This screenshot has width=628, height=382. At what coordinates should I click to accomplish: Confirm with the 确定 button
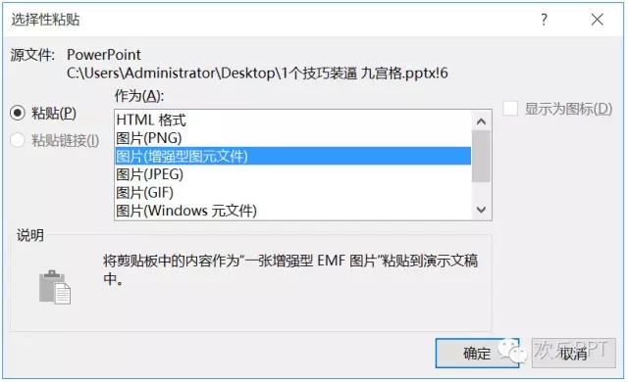(x=477, y=354)
